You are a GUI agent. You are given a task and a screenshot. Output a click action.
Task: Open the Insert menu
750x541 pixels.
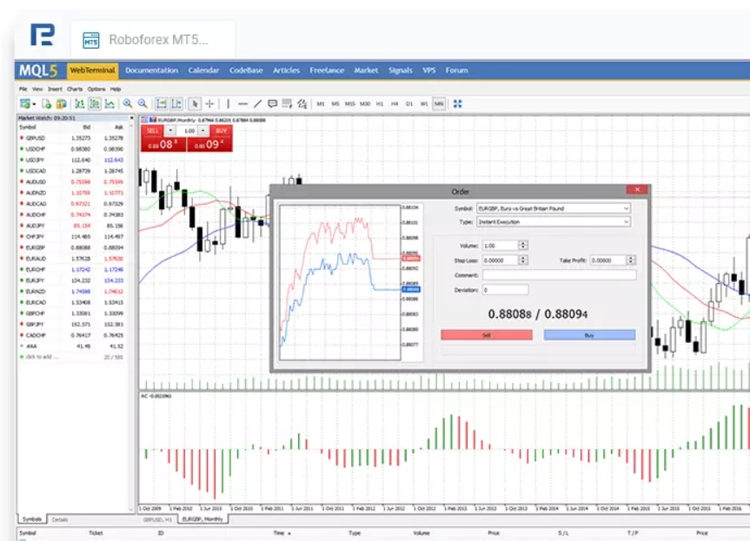(55, 89)
